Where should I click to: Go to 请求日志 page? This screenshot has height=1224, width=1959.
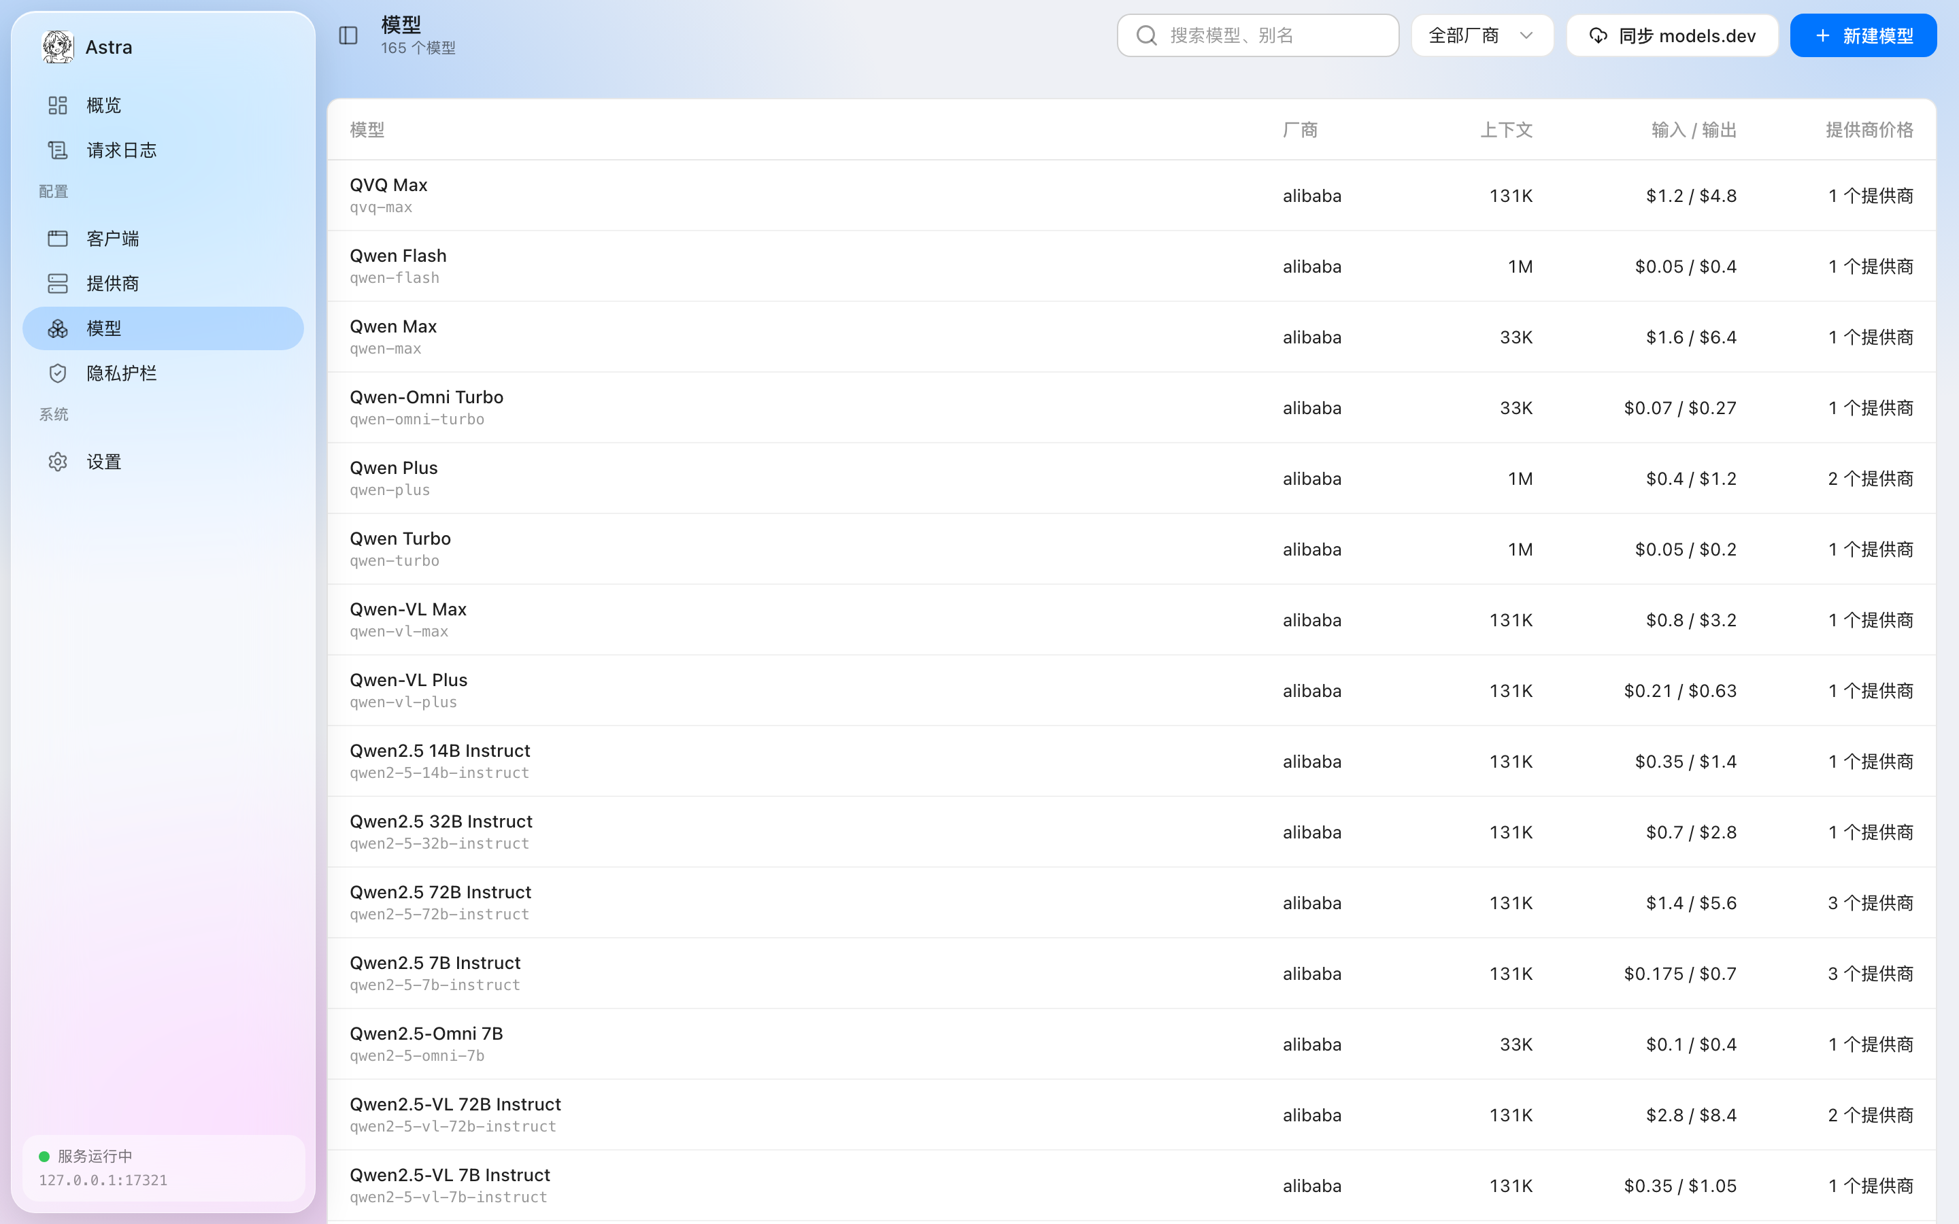click(x=163, y=150)
